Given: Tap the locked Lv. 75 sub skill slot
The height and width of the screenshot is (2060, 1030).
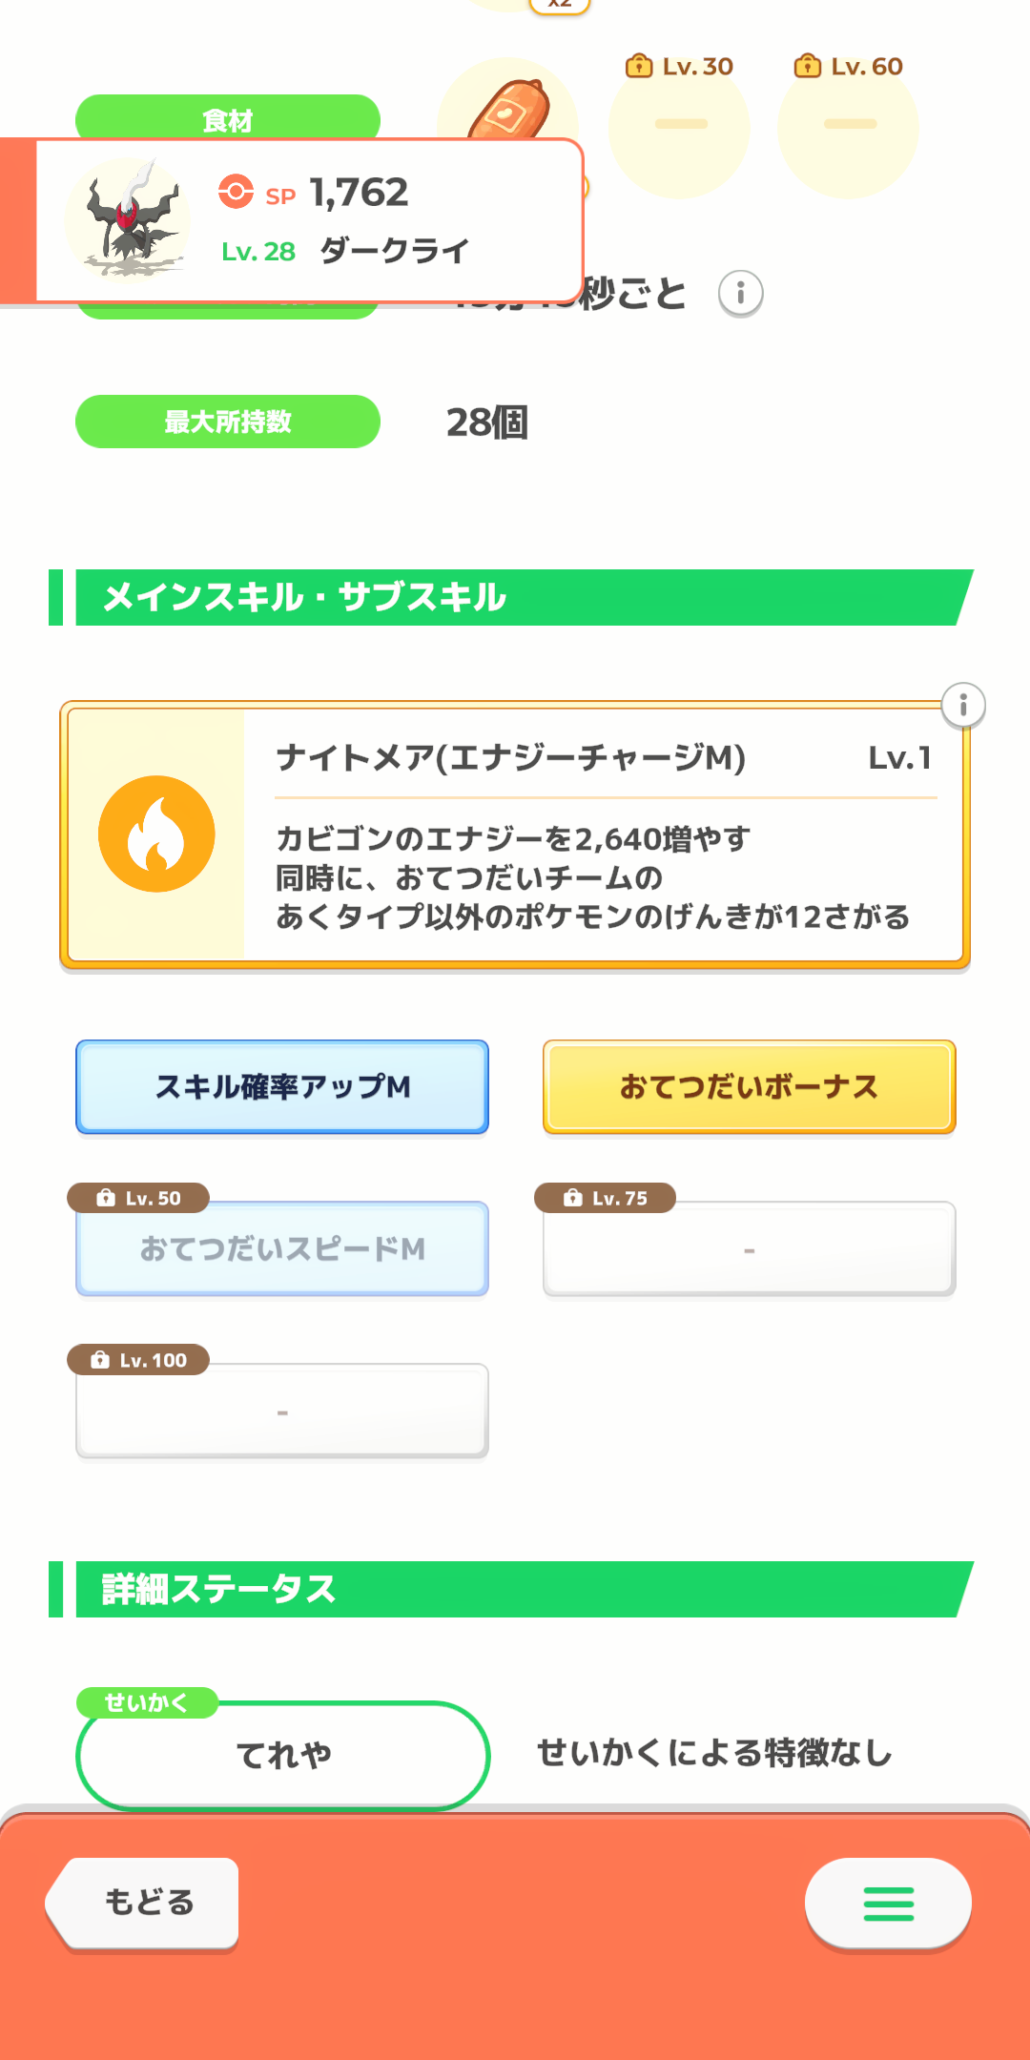Looking at the screenshot, I should click(750, 1248).
